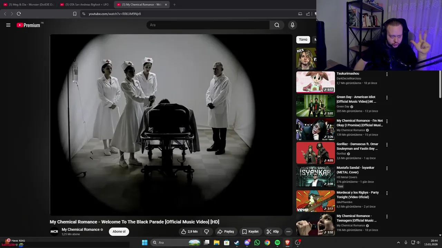The width and height of the screenshot is (442, 248).
Task: Open options menu for Green Day American Idiot
Action: (x=387, y=97)
